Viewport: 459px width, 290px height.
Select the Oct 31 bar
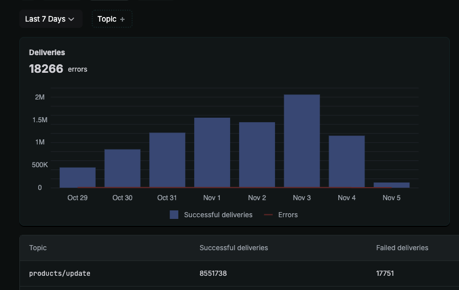coord(167,160)
